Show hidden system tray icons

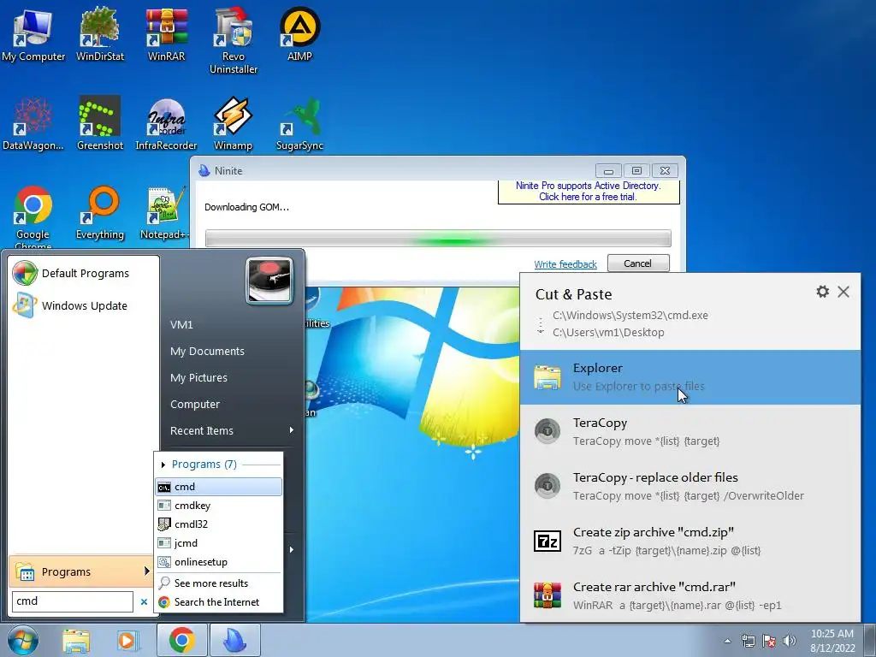(727, 641)
